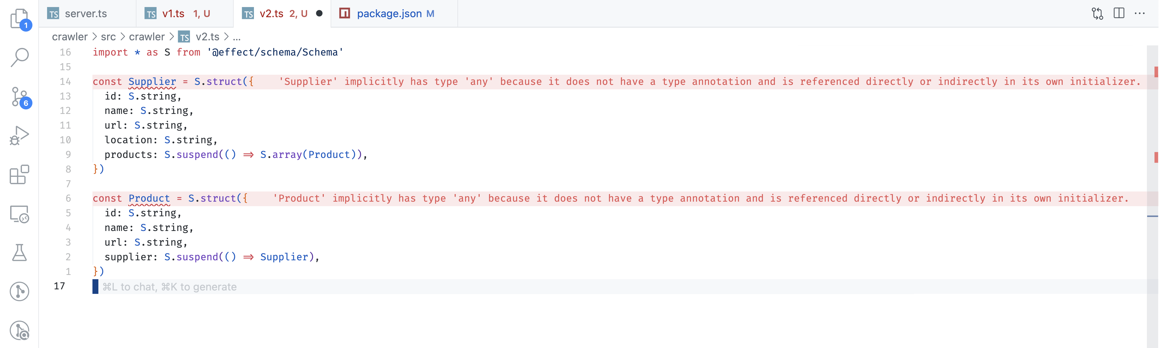Image resolution: width=1159 pixels, height=348 pixels.
Task: Open Remote Explorer sidebar icon
Action: [19, 214]
